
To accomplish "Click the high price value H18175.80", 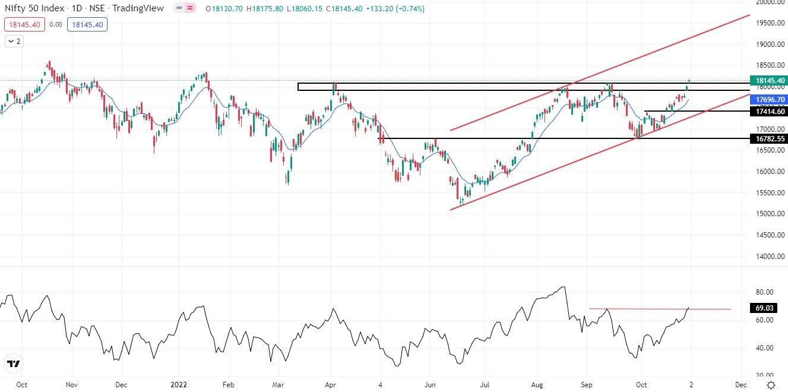I will pyautogui.click(x=265, y=9).
